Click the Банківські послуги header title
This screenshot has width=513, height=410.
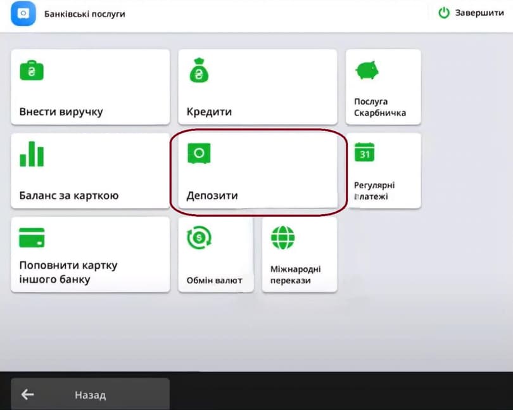click(85, 14)
